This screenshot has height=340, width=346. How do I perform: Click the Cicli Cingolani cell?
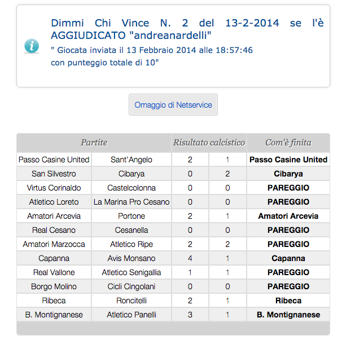click(x=131, y=286)
